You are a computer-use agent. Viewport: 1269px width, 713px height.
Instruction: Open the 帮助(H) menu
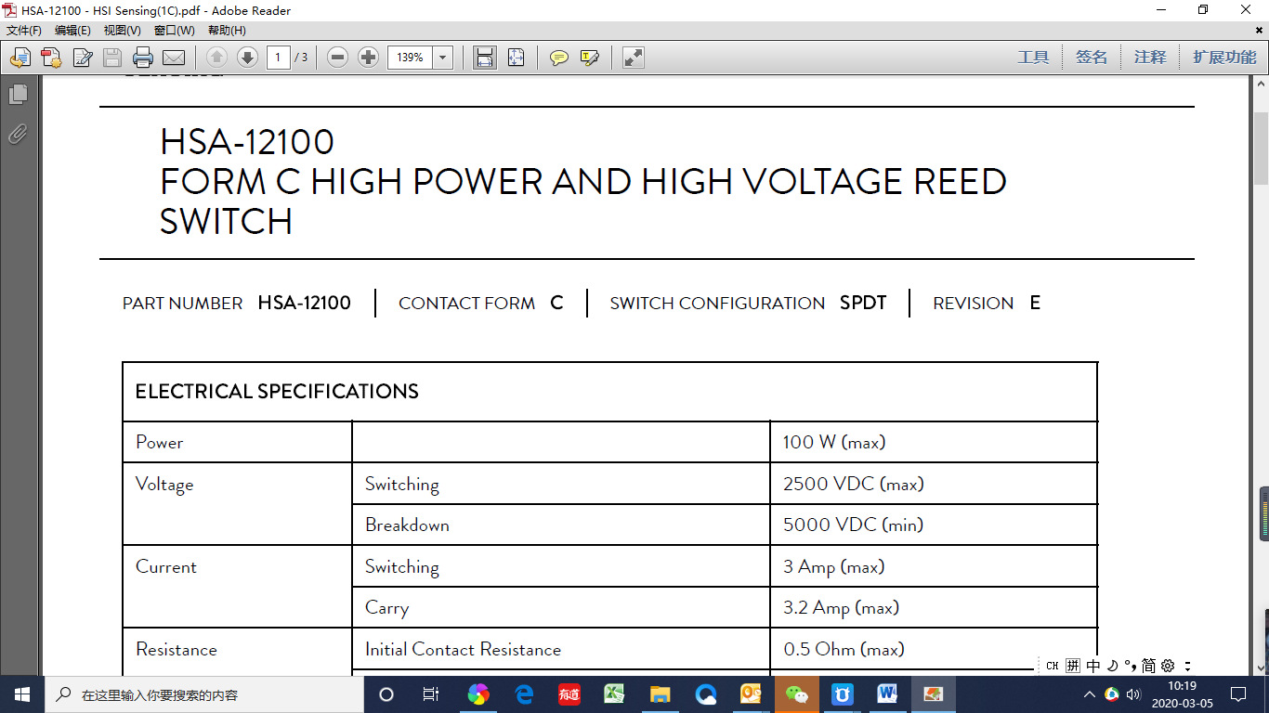tap(227, 31)
